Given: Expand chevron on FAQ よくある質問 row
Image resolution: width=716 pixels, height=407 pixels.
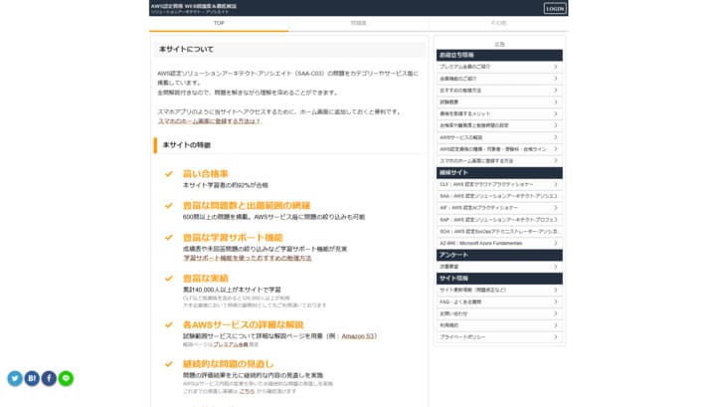Looking at the screenshot, I should [555, 302].
